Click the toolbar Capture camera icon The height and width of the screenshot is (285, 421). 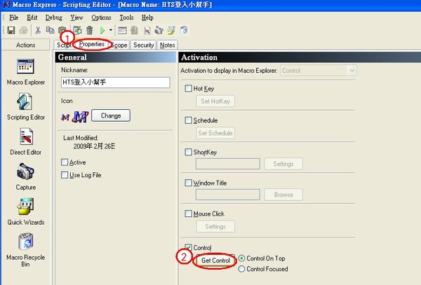[159, 30]
